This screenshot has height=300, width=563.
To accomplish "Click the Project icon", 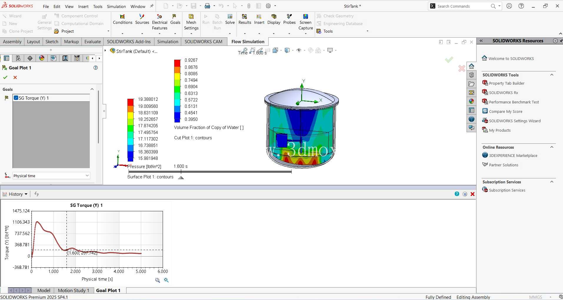I will click(56, 31).
